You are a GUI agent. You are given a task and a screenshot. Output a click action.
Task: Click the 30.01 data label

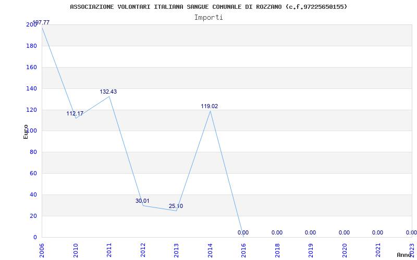point(142,201)
